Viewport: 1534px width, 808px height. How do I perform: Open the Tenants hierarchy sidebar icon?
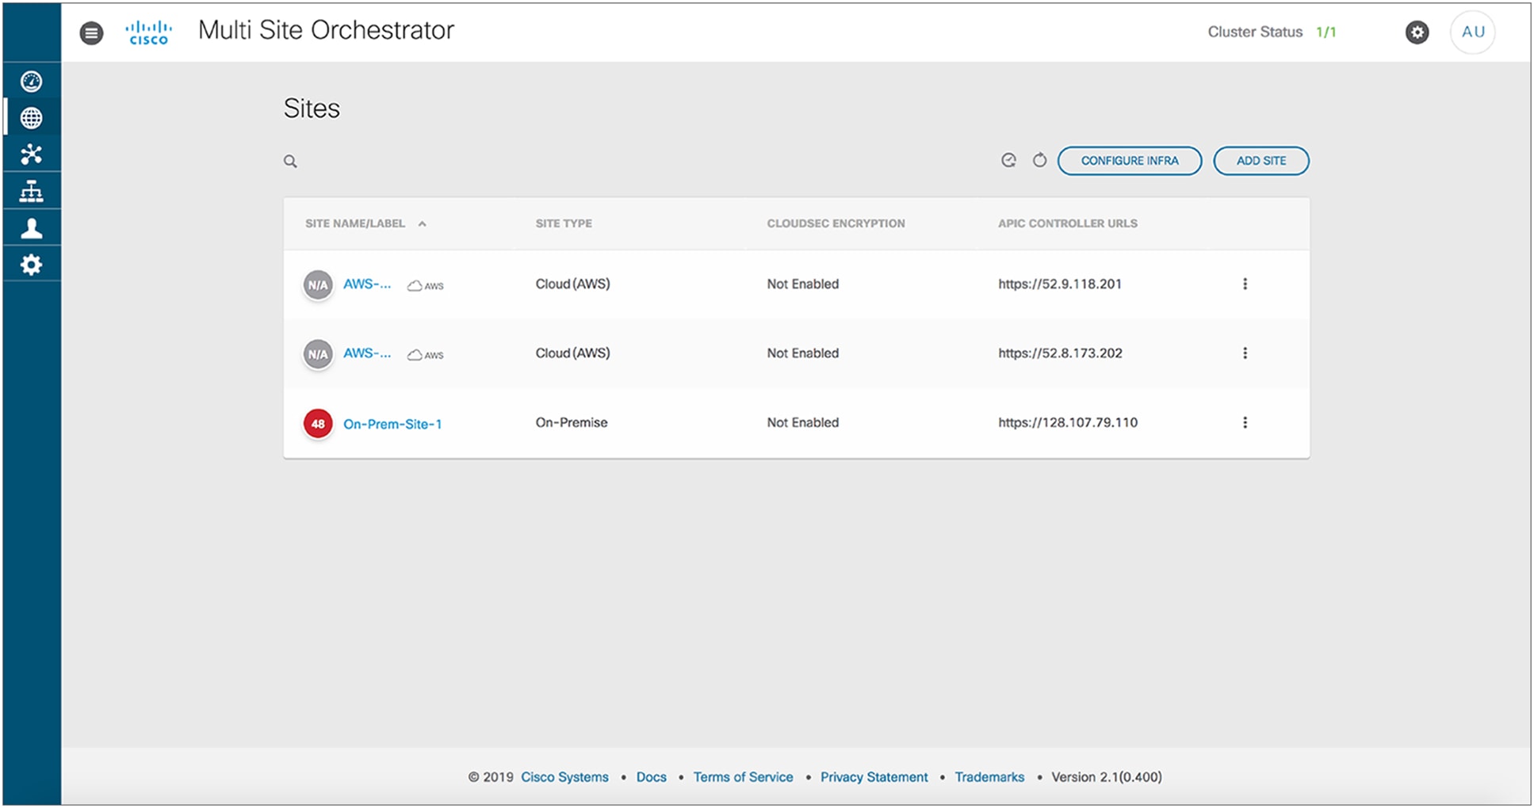[32, 191]
